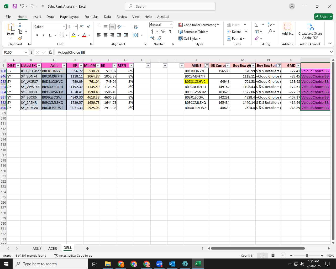Viewport: 336px width, 269px height.
Task: Click the AutoSum sigma icon
Action: (257, 25)
